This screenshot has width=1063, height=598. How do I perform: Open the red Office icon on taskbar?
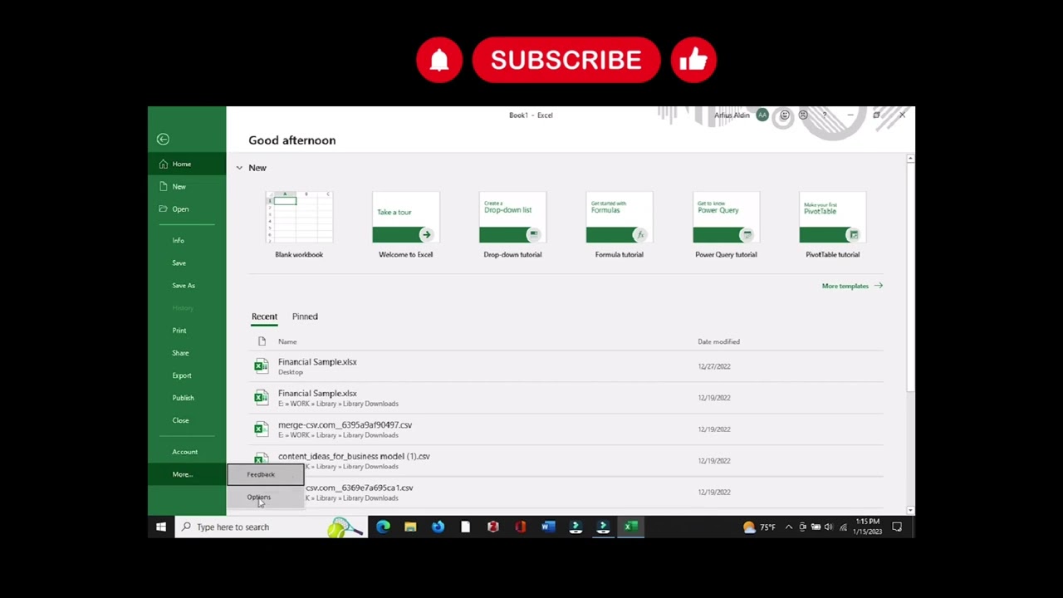point(521,527)
